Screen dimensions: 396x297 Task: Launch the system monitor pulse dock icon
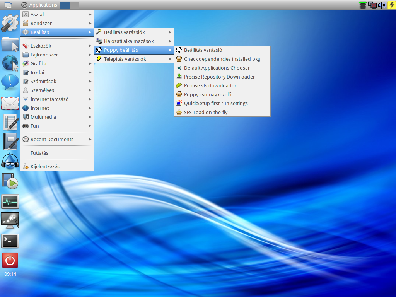pos(10,201)
